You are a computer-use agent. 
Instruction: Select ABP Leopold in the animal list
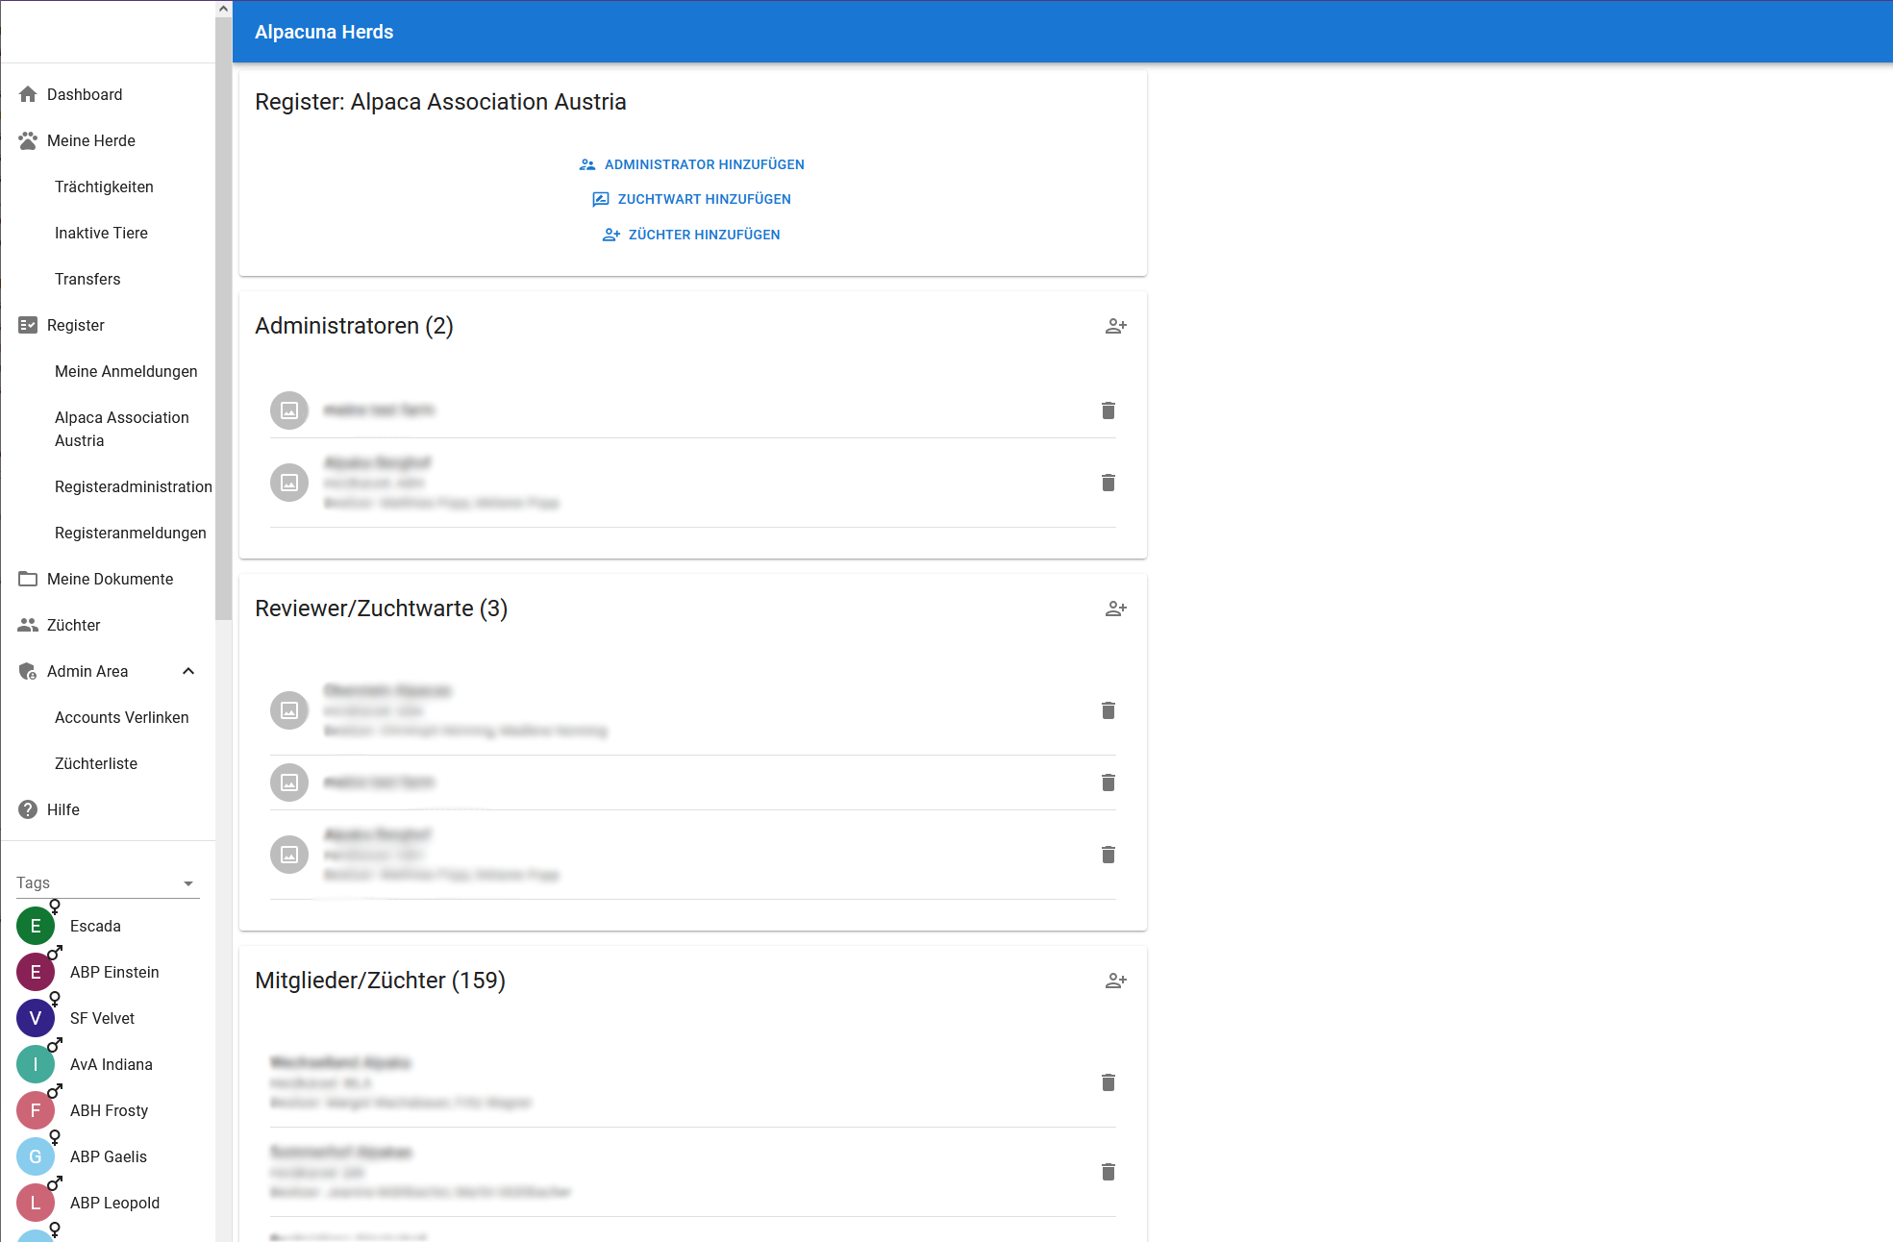tap(108, 1203)
